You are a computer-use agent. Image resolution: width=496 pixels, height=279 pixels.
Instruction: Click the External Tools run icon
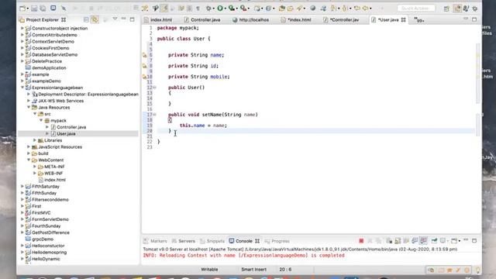pyautogui.click(x=243, y=9)
